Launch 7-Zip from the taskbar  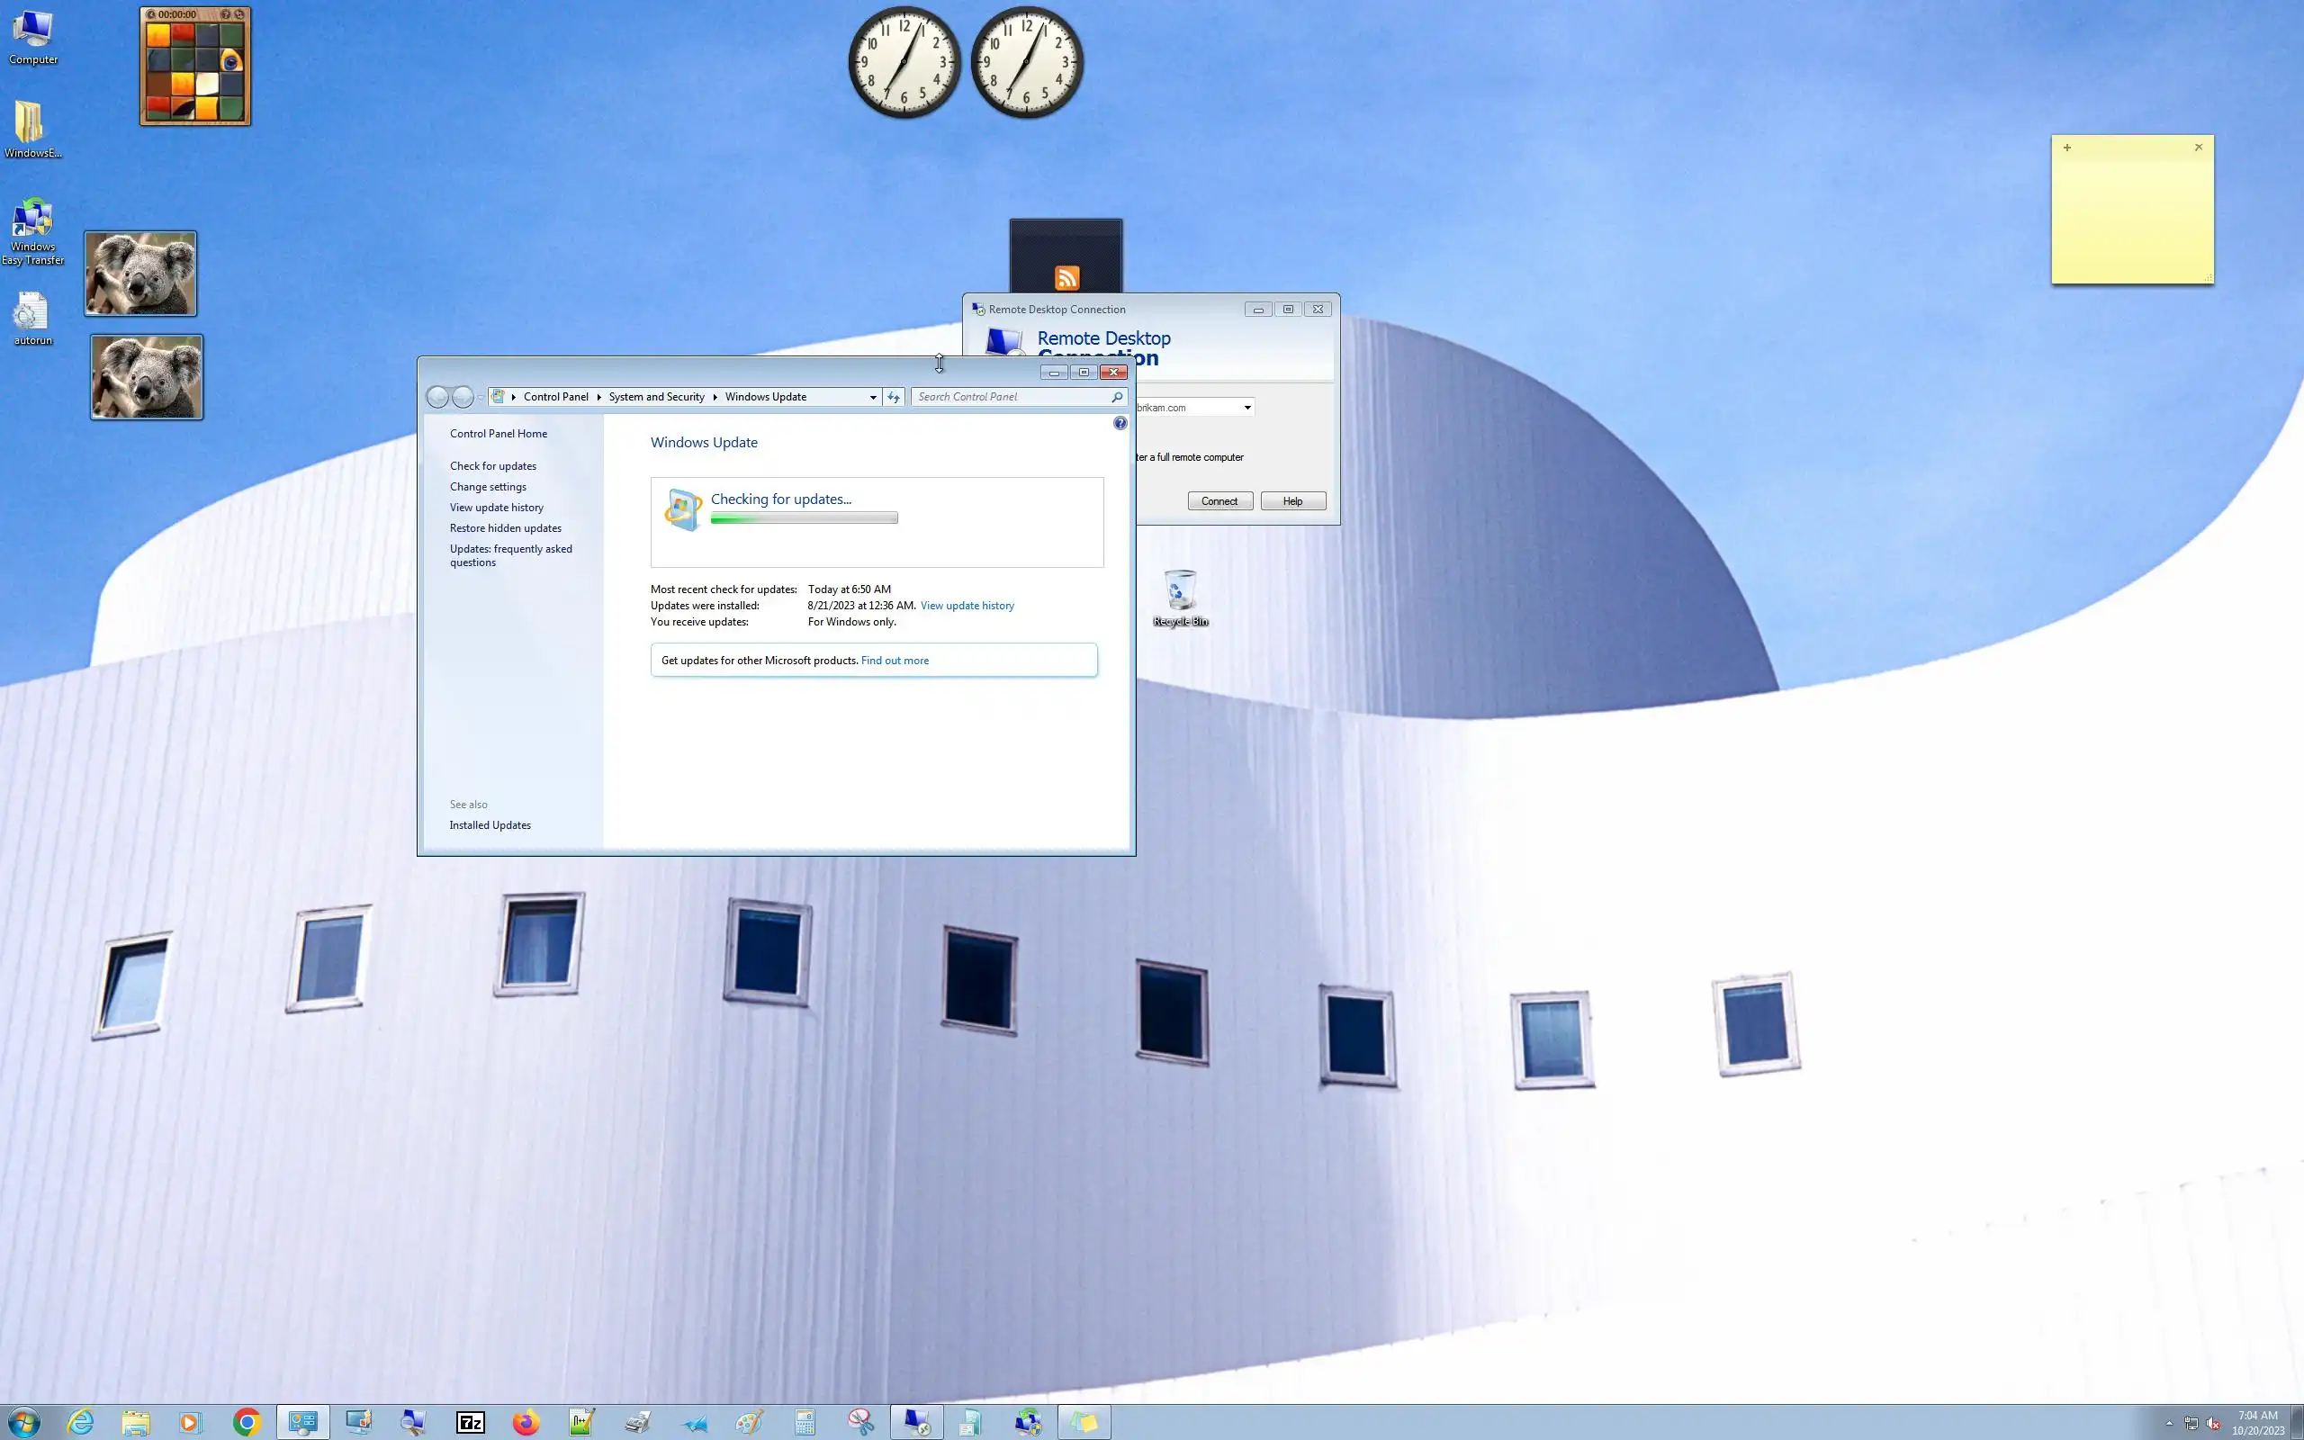[471, 1422]
